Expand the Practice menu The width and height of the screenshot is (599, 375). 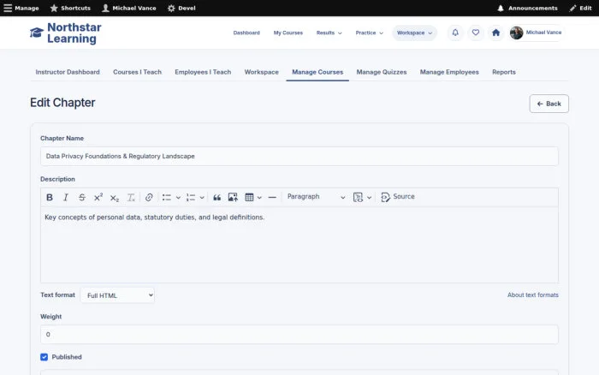369,33
